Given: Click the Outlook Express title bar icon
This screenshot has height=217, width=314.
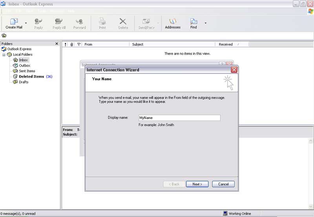Looking at the screenshot, I should coord(3,4).
